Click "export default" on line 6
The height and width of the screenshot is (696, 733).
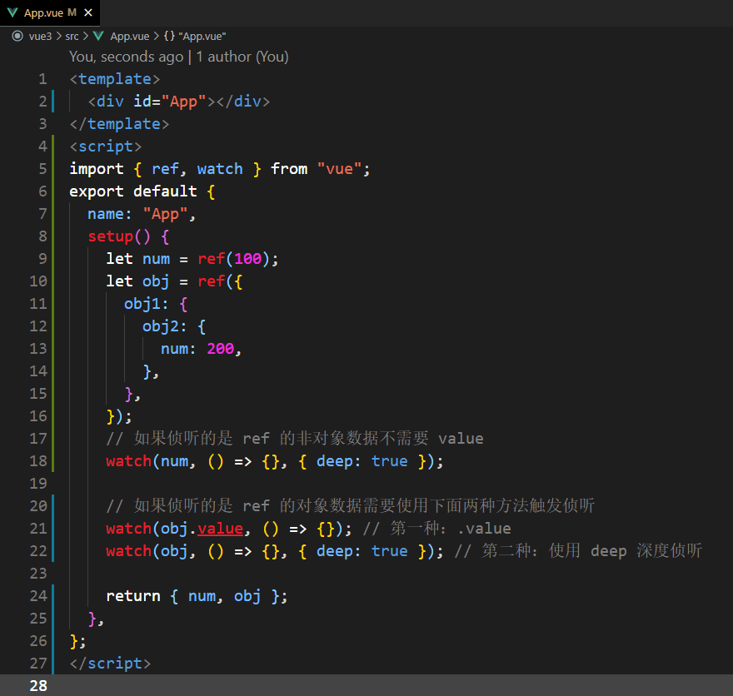click(133, 191)
